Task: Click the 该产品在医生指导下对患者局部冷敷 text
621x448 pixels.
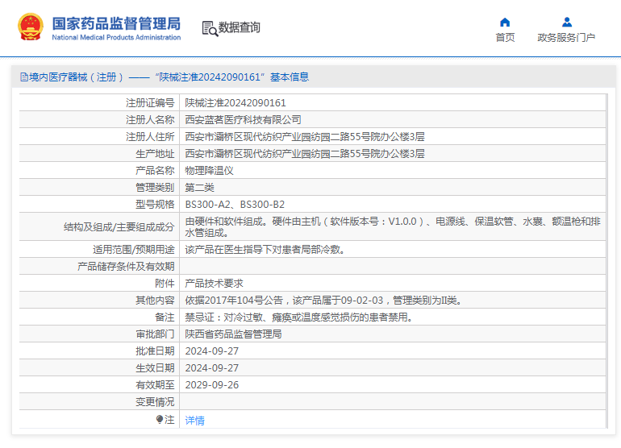Action: point(265,250)
